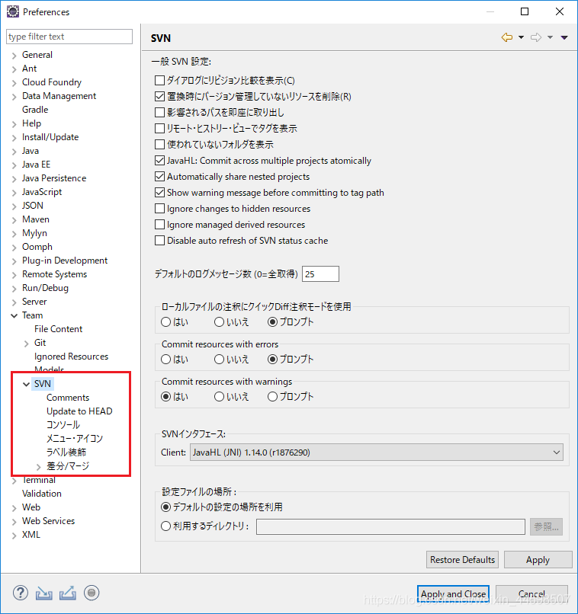The height and width of the screenshot is (614, 578).
Task: Click the Apply button
Action: click(x=538, y=560)
